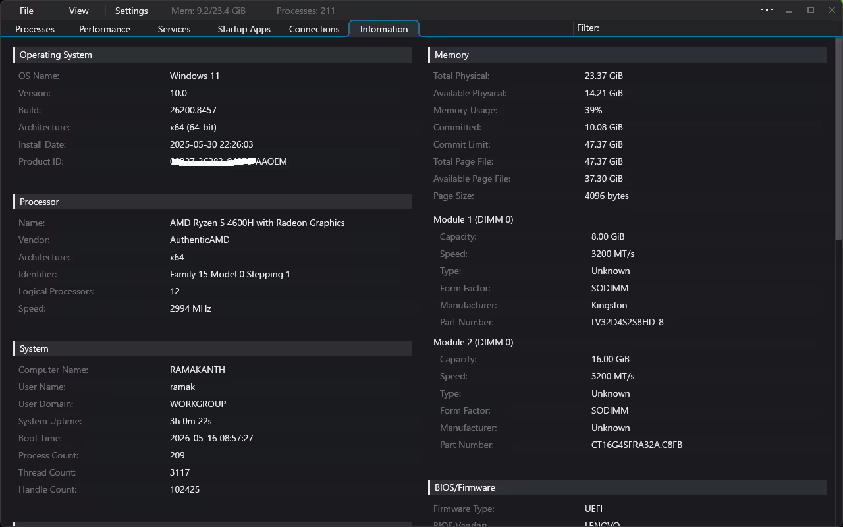Close the application window
Image resolution: width=843 pixels, height=527 pixels.
coord(832,10)
